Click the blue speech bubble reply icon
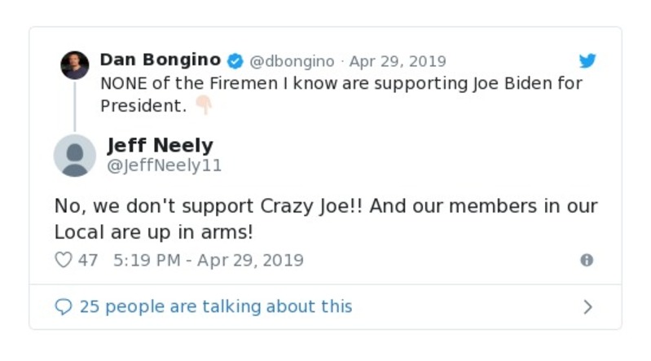This screenshot has width=651, height=361. click(64, 307)
